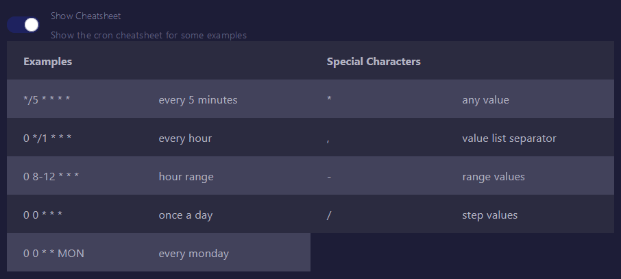Viewport: 621px width, 279px height.
Task: Click the slash special character cell
Action: pos(329,215)
